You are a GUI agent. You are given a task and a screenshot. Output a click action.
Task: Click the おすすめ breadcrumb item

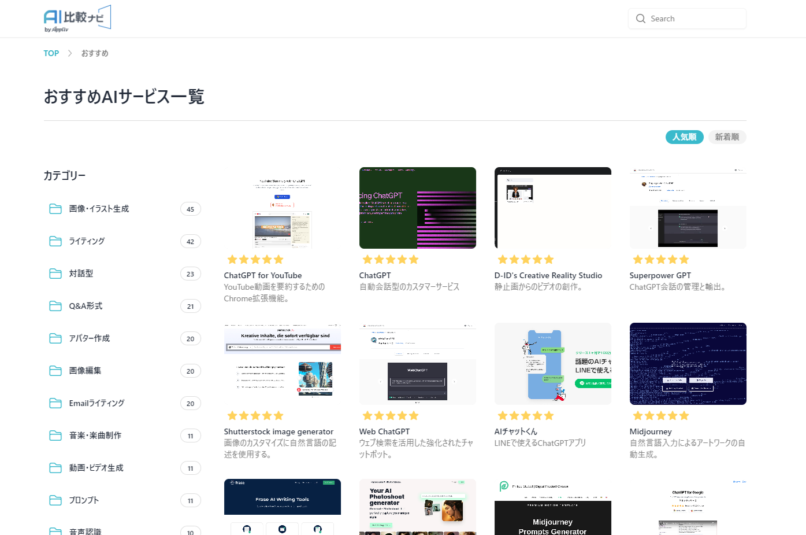95,53
